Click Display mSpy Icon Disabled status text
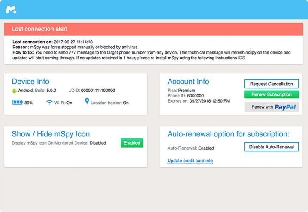Viewport: 308px width, 212px height. (59, 143)
